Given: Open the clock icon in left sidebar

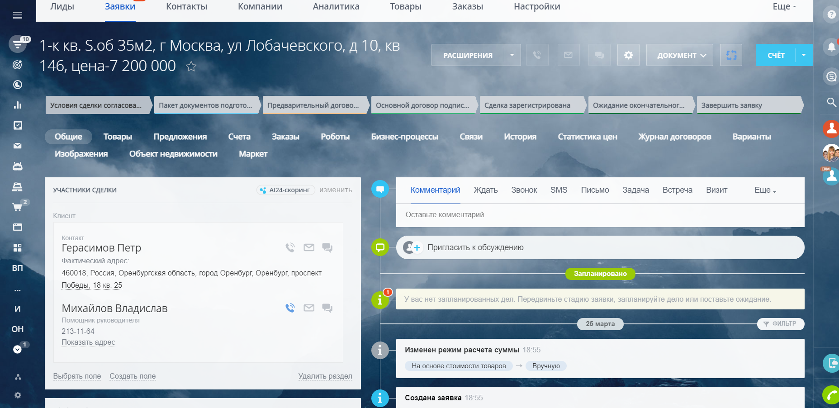Looking at the screenshot, I should pyautogui.click(x=18, y=85).
